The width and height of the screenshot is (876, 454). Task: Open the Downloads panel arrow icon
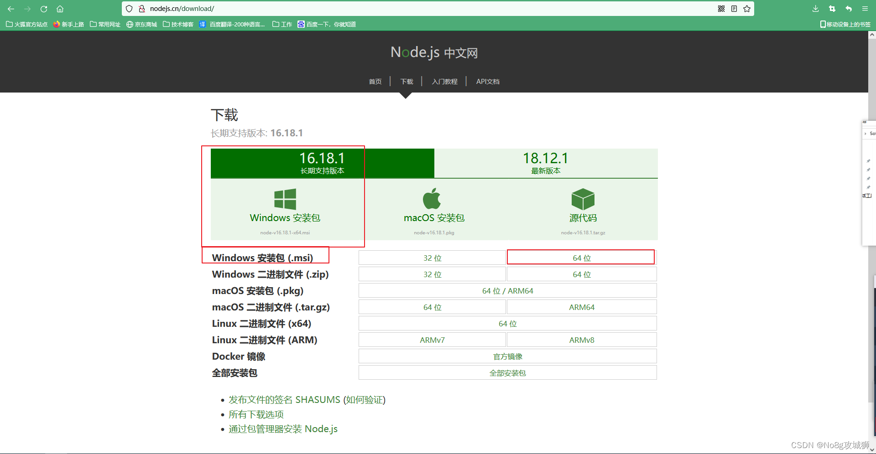coord(815,9)
